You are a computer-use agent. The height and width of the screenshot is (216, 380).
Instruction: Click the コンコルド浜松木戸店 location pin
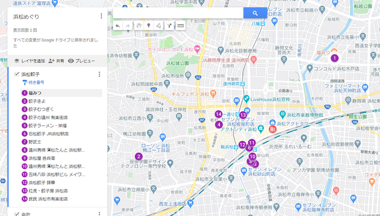click(309, 68)
